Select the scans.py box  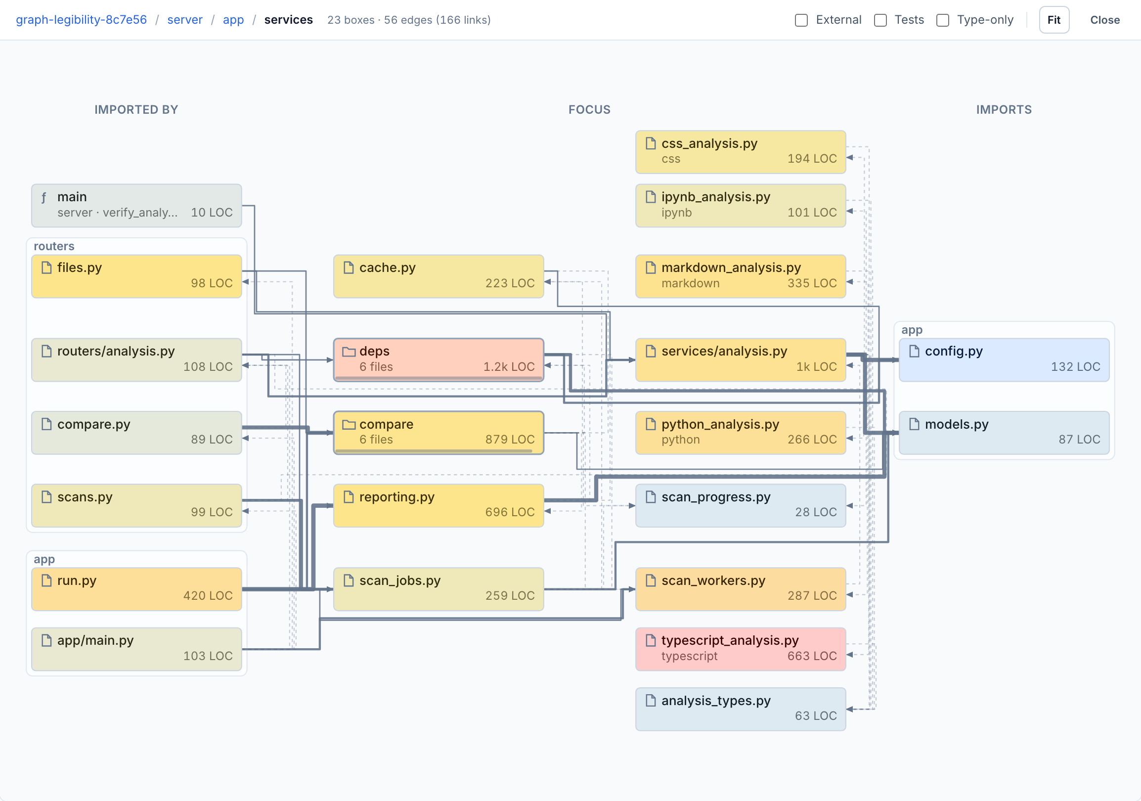[136, 506]
